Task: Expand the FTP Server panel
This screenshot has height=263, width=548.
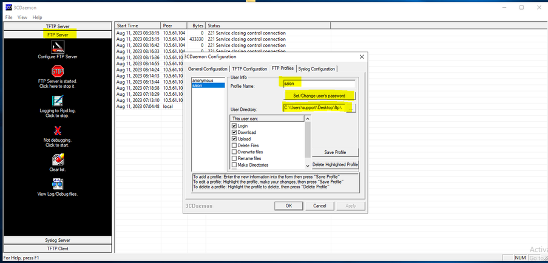Action: pyautogui.click(x=58, y=35)
